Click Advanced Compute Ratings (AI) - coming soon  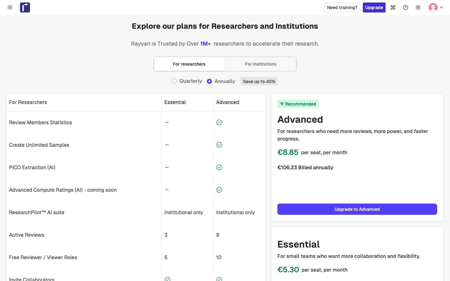63,190
